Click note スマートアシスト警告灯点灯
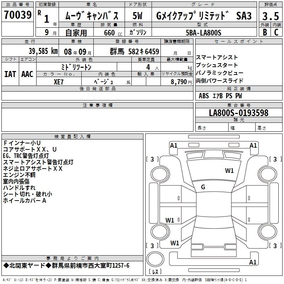Screen dimensions: 284x284 click(38, 162)
